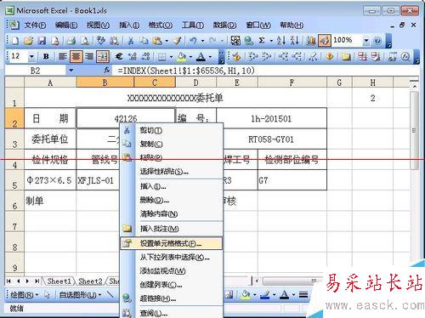This screenshot has height=318, width=425.
Task: Open the AutoSum dropdown arrow
Action: click(271, 41)
